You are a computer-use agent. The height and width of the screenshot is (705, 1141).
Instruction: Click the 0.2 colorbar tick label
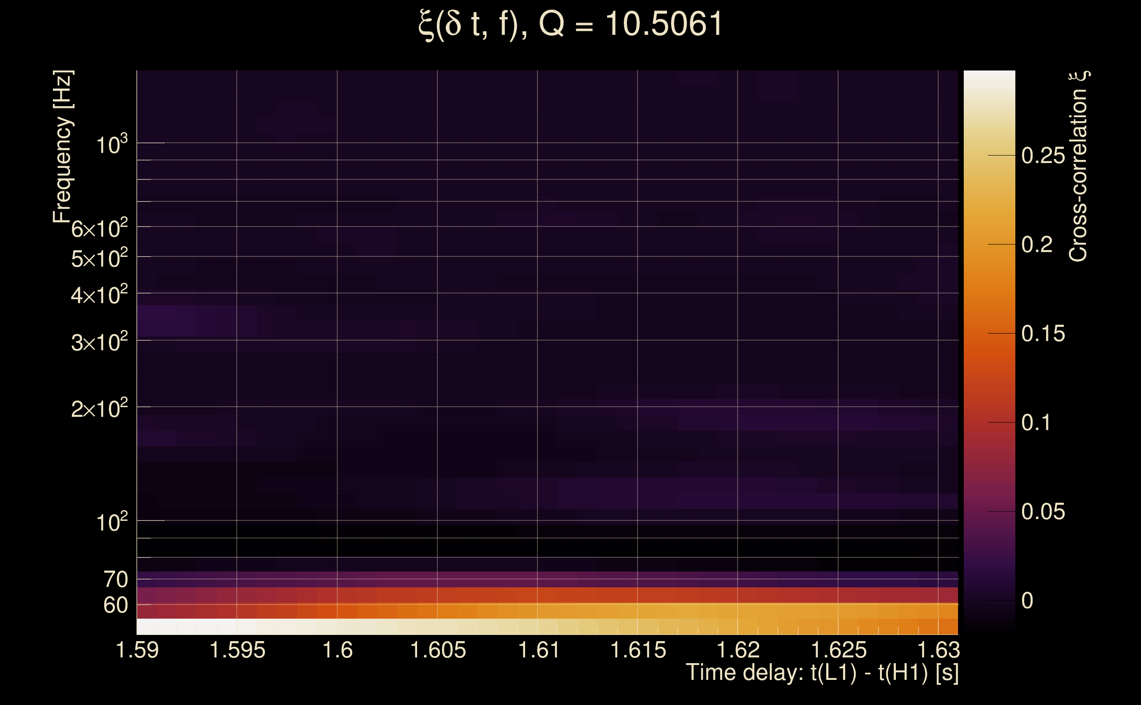click(x=1037, y=245)
